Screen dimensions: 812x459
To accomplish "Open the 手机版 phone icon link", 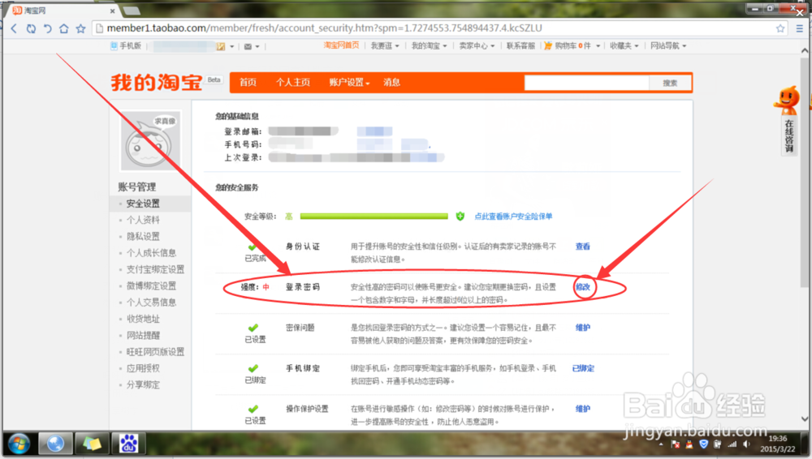I will coord(114,46).
